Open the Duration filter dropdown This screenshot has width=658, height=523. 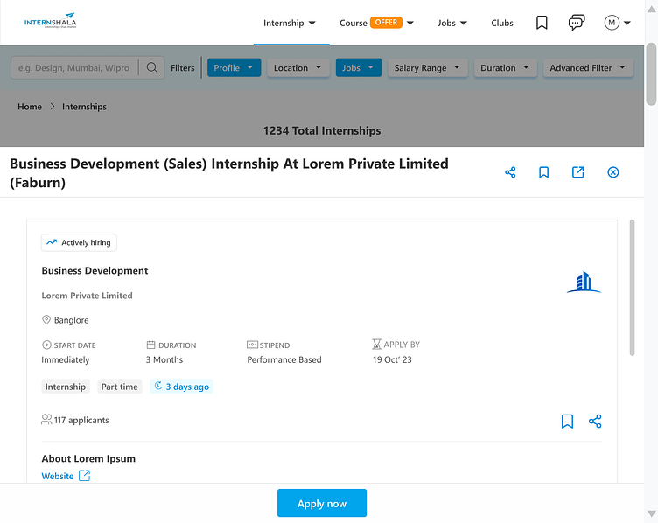point(505,67)
